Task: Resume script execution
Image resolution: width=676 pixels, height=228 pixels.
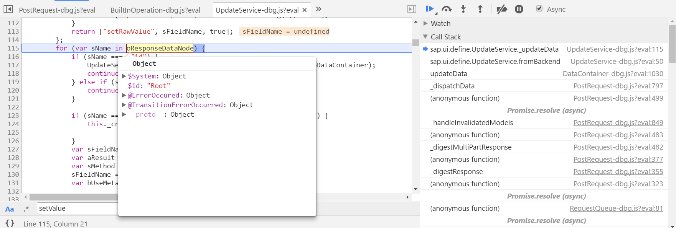Action: [430, 9]
